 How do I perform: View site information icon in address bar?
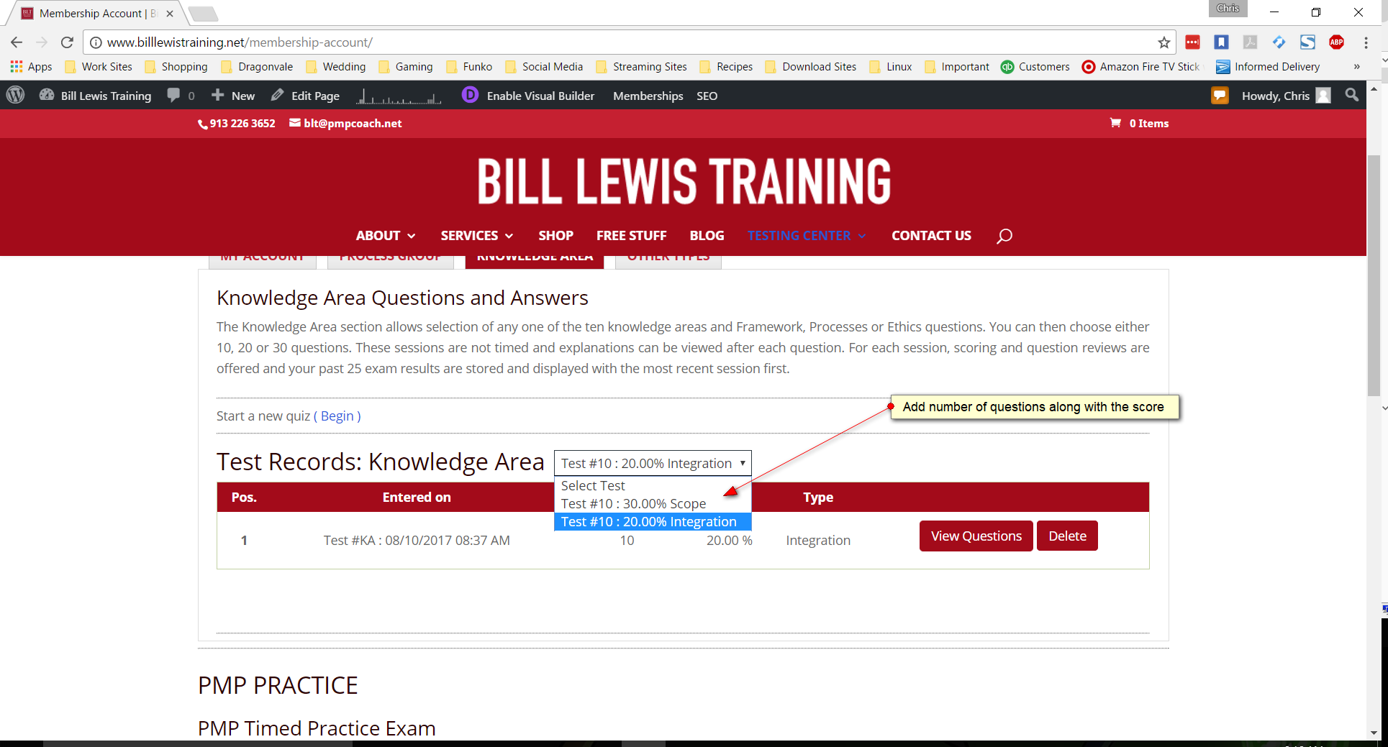pyautogui.click(x=96, y=42)
